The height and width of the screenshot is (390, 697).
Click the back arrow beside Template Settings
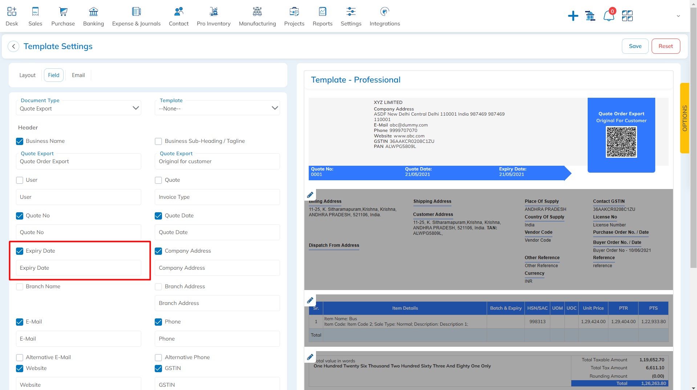(x=13, y=47)
